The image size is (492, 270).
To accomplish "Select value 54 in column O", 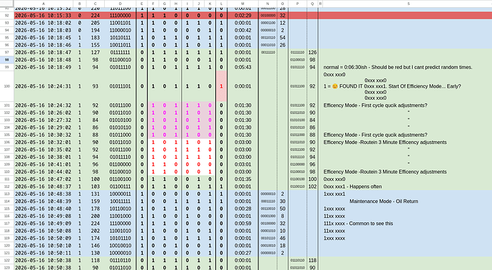I will point(282,38).
